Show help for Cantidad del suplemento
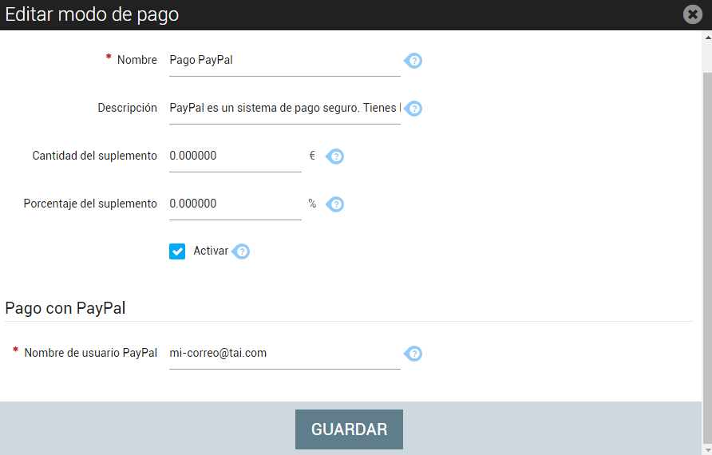 tap(335, 156)
